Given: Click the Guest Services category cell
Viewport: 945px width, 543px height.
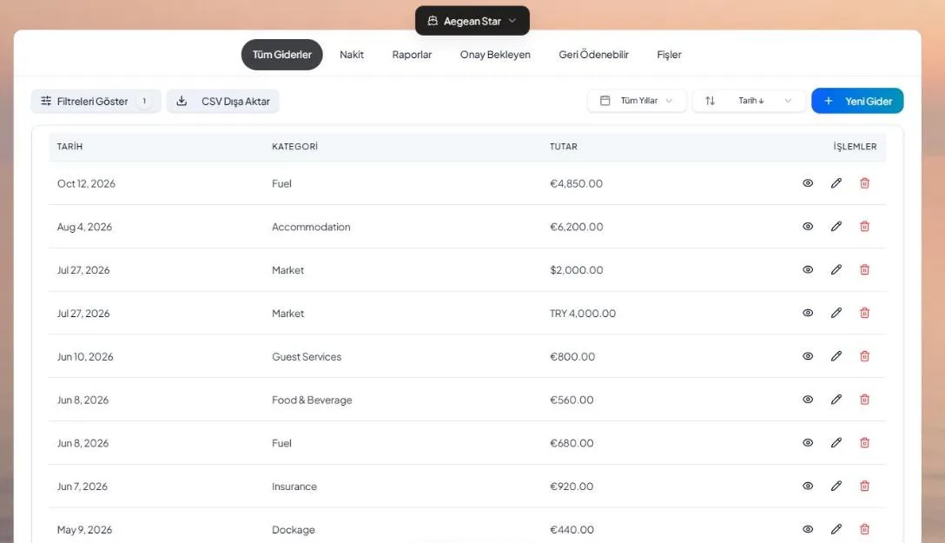Looking at the screenshot, I should coord(306,356).
